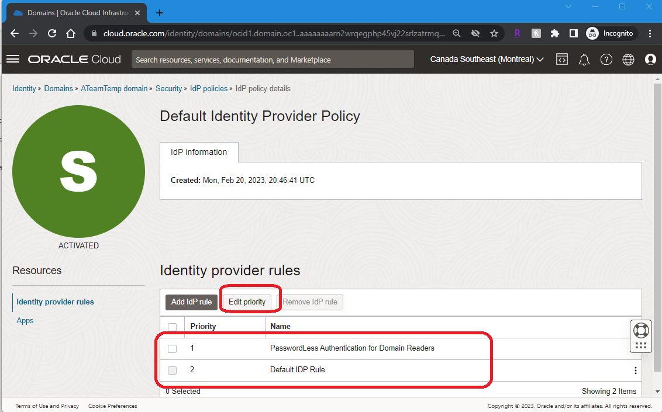Open the Oracle Cloud navigation hamburger menu
The image size is (662, 412).
pyautogui.click(x=13, y=59)
